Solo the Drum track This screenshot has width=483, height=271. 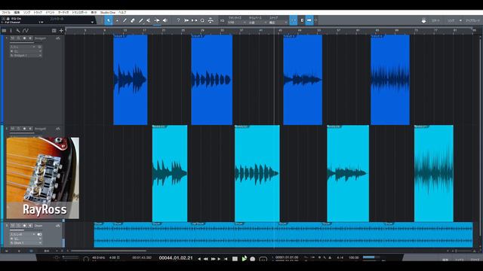18,226
